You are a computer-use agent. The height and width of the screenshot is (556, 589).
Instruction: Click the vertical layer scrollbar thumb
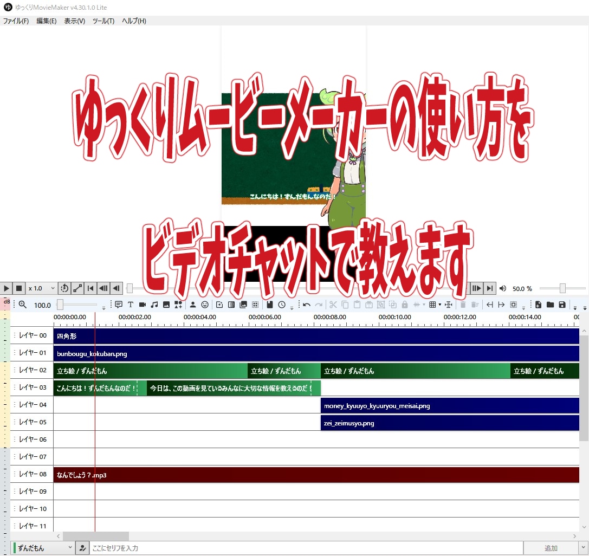click(584, 389)
